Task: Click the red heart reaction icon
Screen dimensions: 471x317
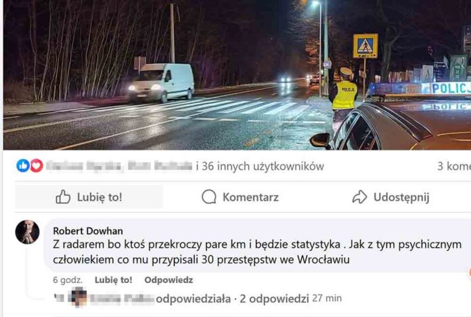Action: click(37, 166)
